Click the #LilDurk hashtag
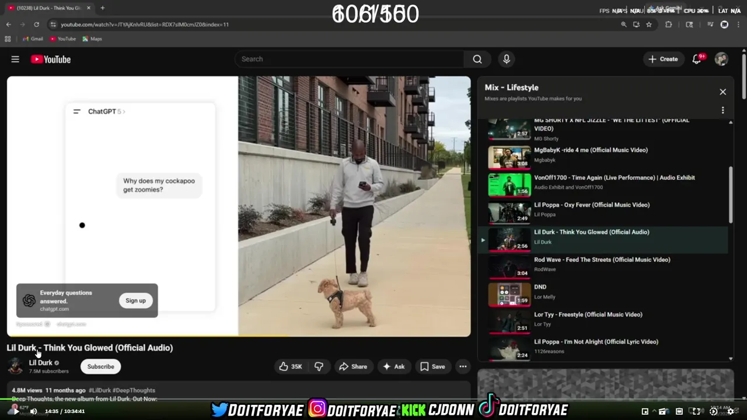Image resolution: width=747 pixels, height=420 pixels. coord(100,390)
